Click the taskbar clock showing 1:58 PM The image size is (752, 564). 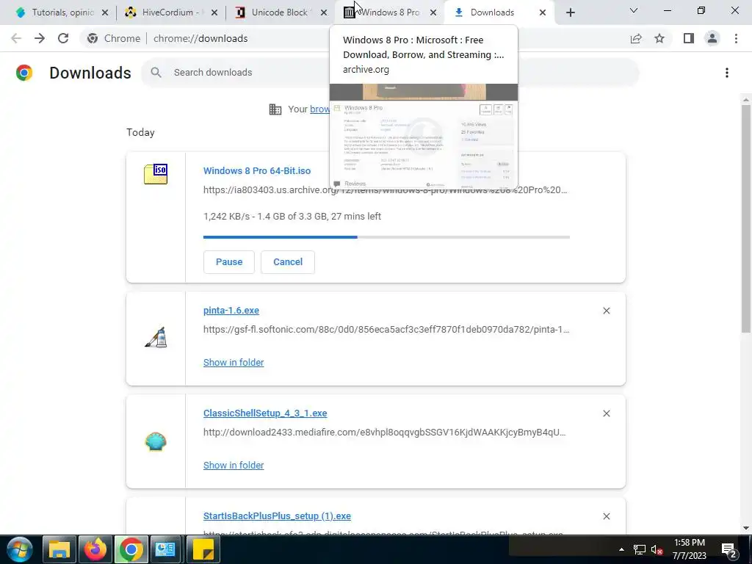[689, 549]
